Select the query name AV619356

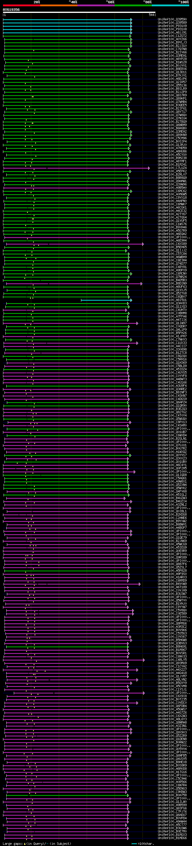(11, 10)
